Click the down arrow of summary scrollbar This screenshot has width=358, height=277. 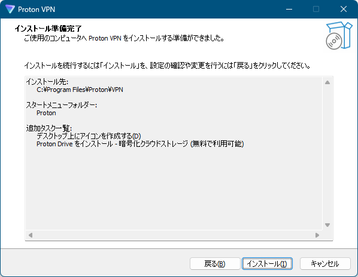(327, 225)
